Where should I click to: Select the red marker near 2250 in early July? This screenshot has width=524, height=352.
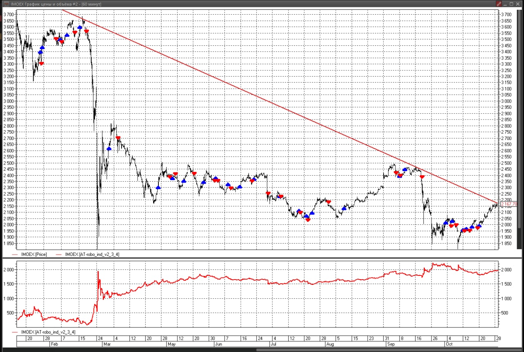point(268,193)
